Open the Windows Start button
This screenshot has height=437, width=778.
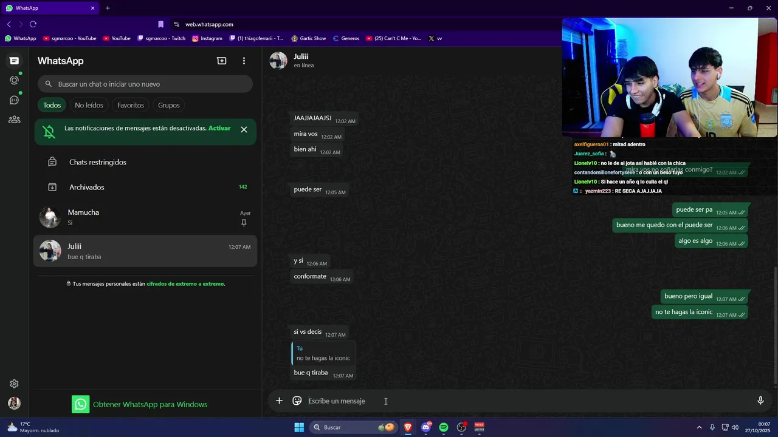point(299,427)
